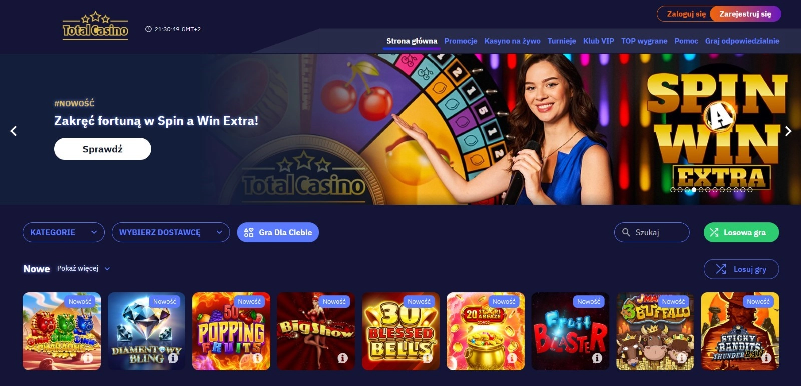Screen dimensions: 801x386
Task: Go to Kasyno na żywo
Action: [512, 41]
